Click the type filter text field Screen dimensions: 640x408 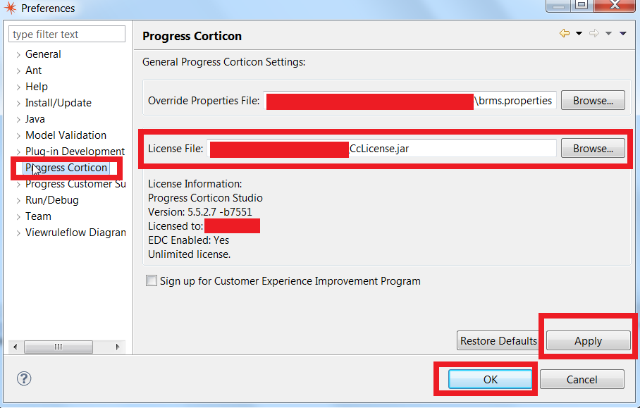click(67, 34)
